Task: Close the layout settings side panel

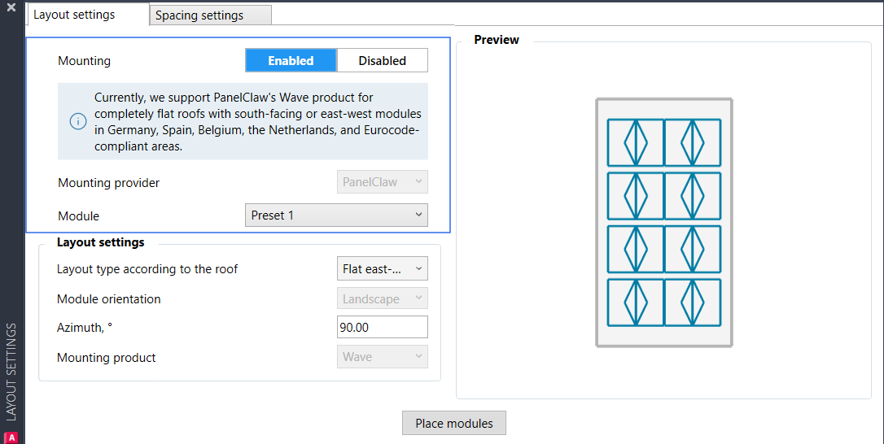Action: point(11,7)
